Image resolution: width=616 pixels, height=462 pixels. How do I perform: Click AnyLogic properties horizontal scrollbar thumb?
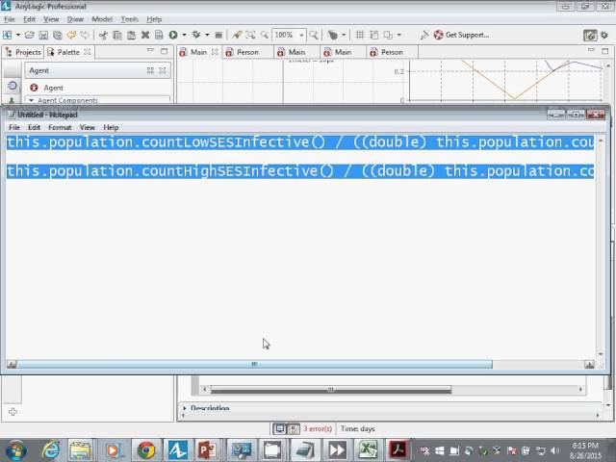pos(331,389)
